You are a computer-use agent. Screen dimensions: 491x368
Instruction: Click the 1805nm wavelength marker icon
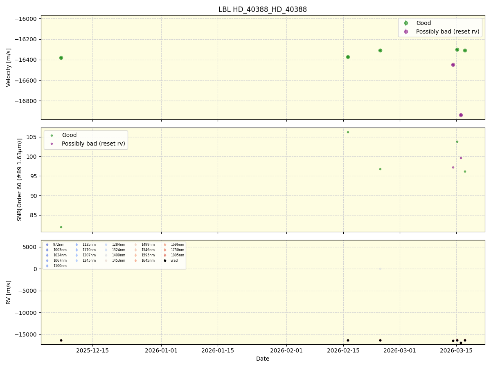coord(165,255)
